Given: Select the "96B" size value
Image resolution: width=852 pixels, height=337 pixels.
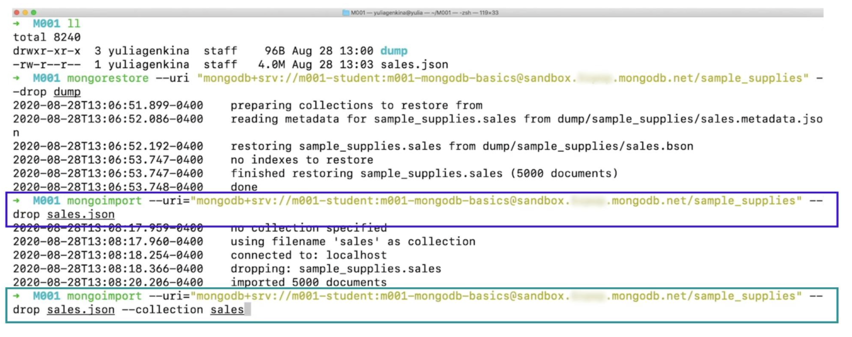Looking at the screenshot, I should point(275,51).
